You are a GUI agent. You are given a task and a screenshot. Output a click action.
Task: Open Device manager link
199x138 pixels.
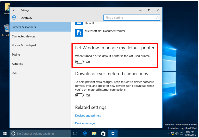pos(85,123)
